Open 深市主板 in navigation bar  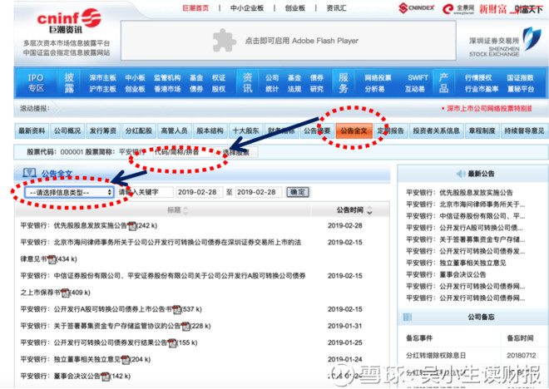click(x=102, y=77)
